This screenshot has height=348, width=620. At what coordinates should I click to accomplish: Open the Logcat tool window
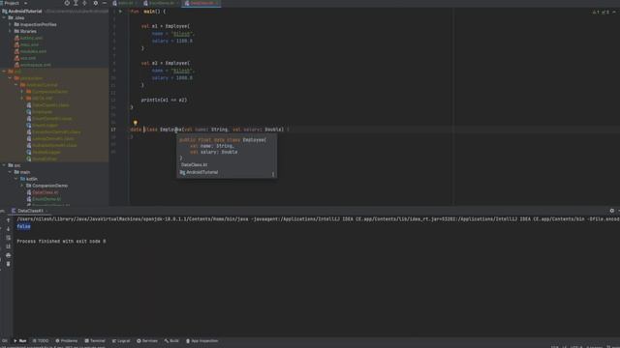[x=121, y=341]
